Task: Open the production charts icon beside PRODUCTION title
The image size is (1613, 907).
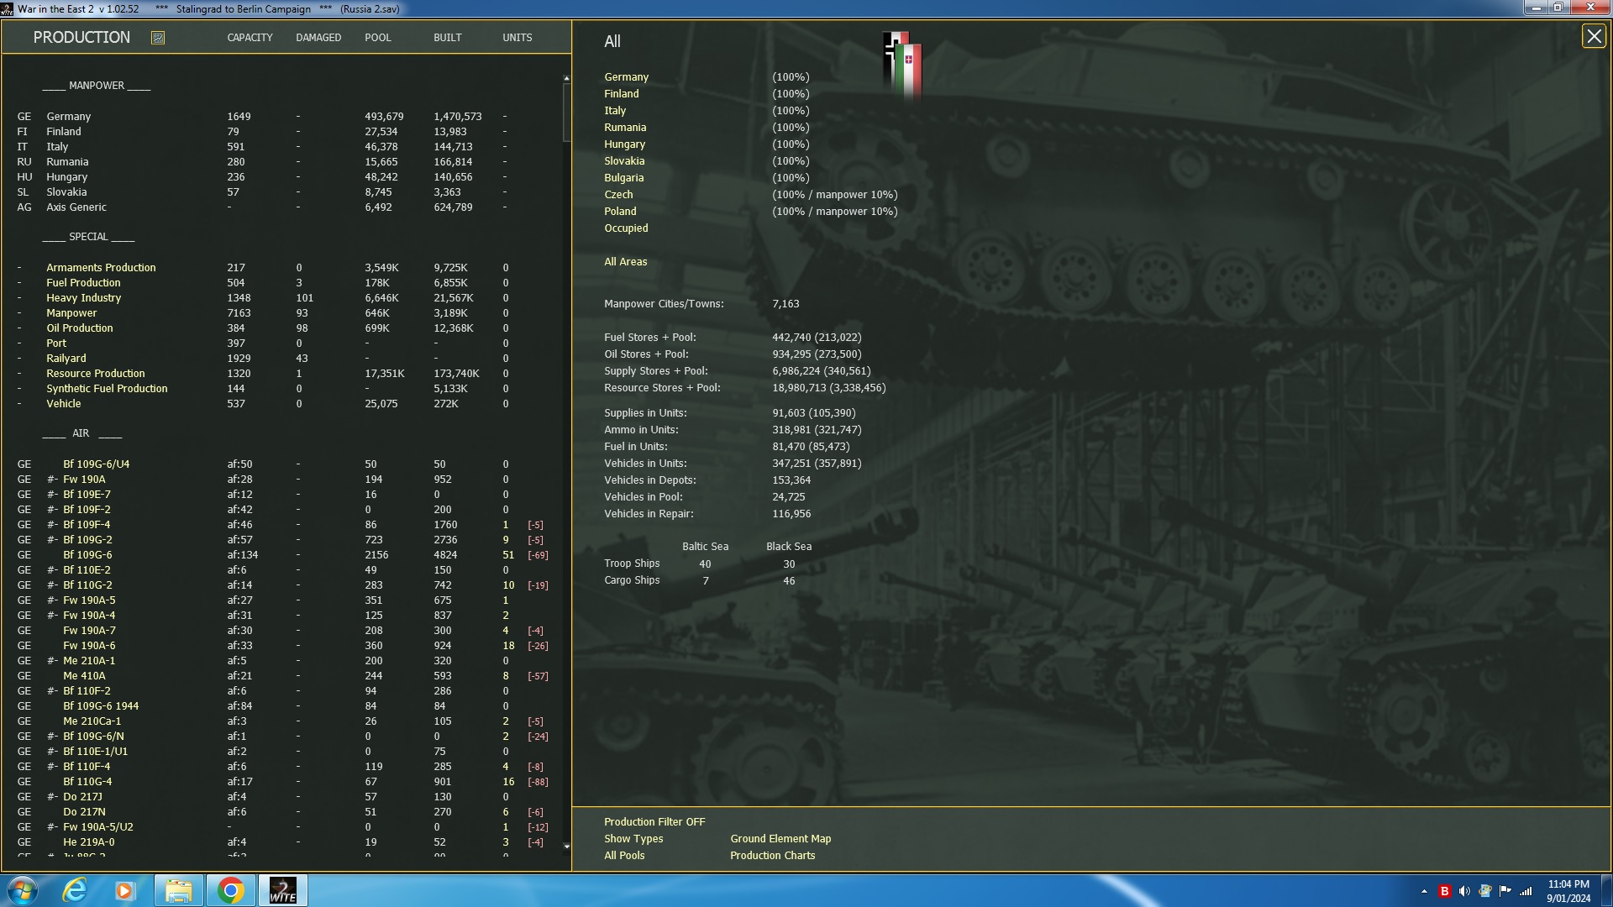Action: 156,37
